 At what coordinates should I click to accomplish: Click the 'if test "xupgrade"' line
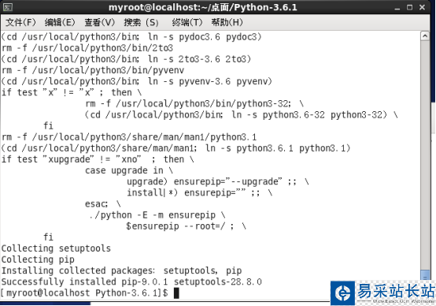point(98,159)
